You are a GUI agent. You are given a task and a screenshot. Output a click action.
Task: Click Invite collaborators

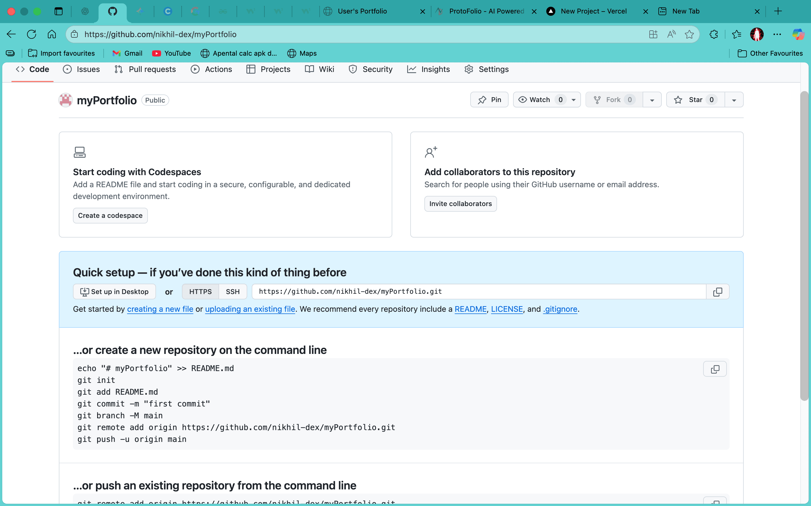tap(460, 204)
